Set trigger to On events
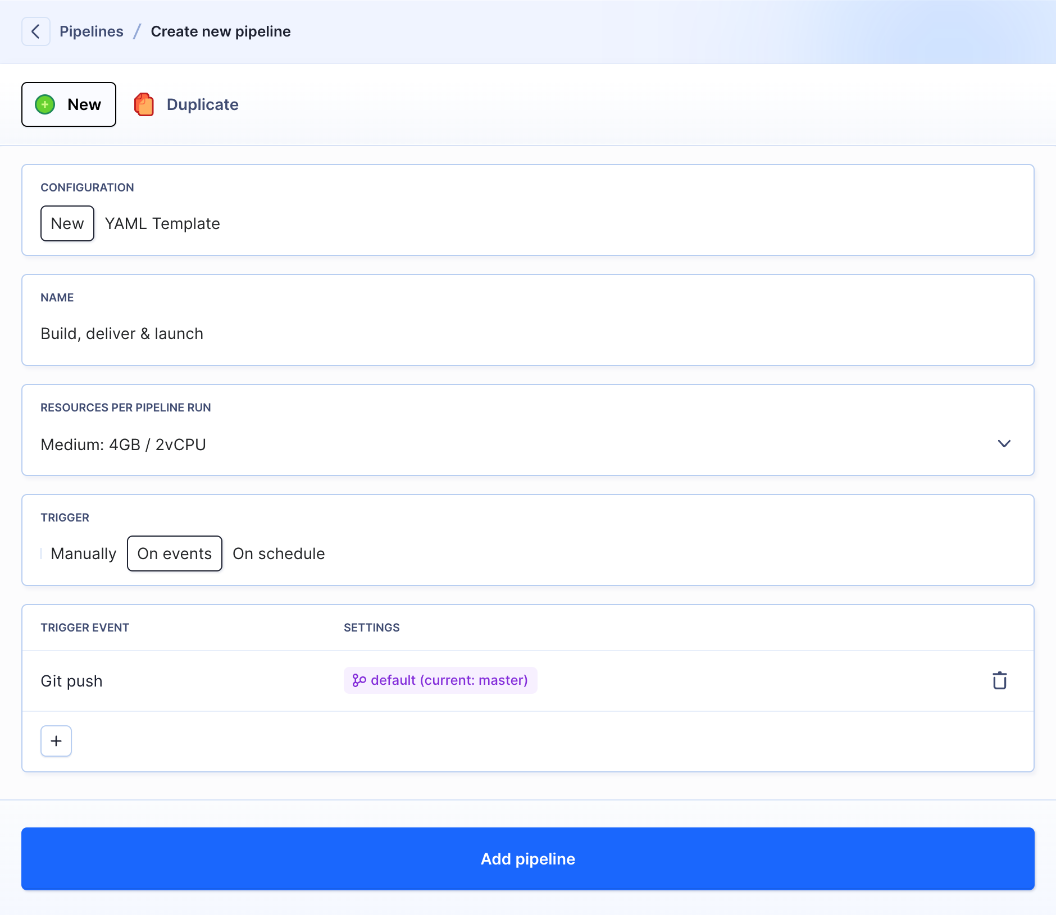1056x915 pixels. [x=175, y=553]
